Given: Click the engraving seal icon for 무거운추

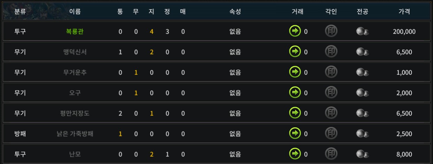Looking at the screenshot, I should click(x=331, y=72).
